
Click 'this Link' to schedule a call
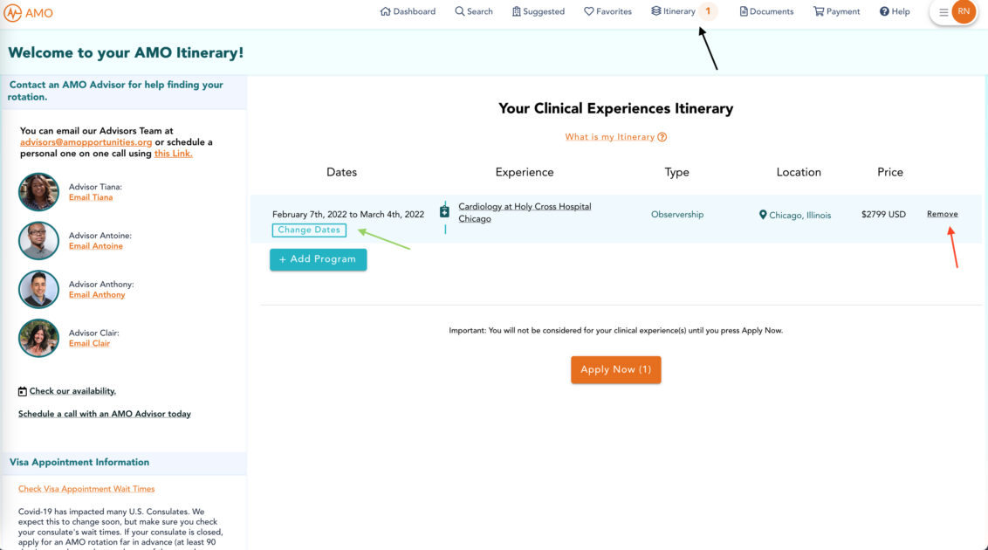pyautogui.click(x=174, y=154)
